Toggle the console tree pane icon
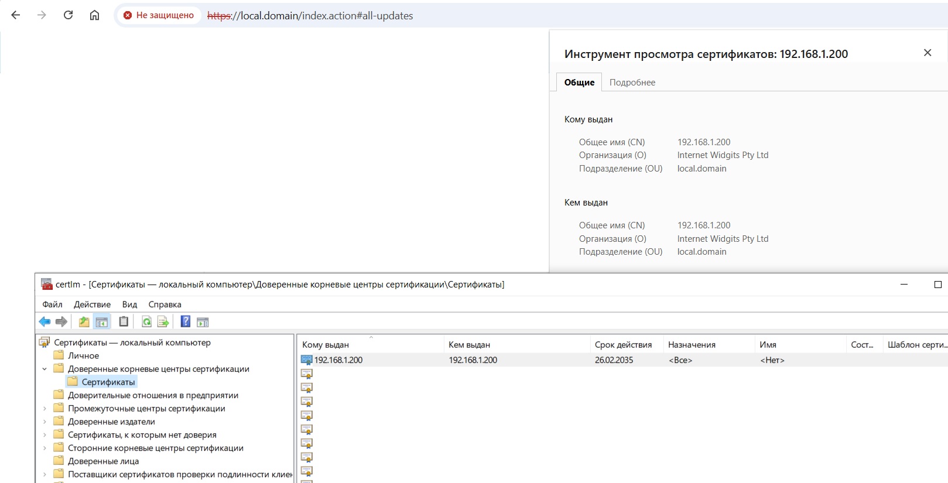Viewport: 948px width, 483px height. coord(102,322)
